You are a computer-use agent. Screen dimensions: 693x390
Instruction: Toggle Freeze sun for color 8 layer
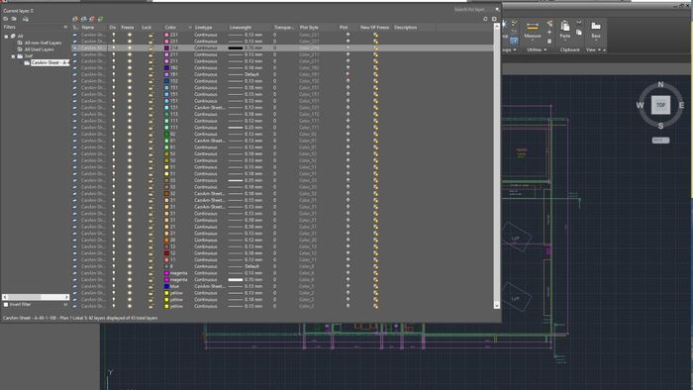point(130,266)
